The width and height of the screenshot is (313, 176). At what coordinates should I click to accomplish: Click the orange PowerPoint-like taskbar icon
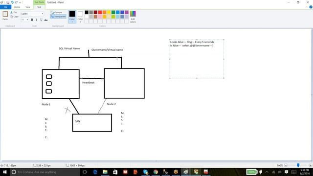click(135, 172)
